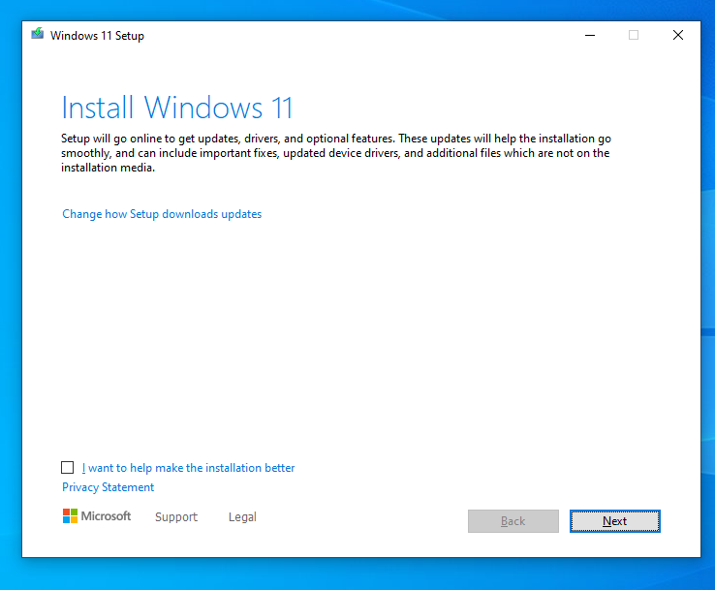Click the "Windows 11 Setup" title text
This screenshot has height=590, width=715.
tap(97, 36)
